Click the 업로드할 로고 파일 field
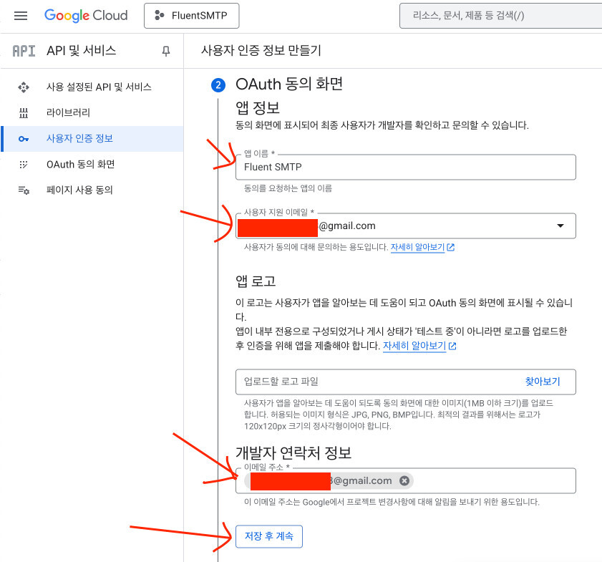The height and width of the screenshot is (562, 602). tap(405, 382)
